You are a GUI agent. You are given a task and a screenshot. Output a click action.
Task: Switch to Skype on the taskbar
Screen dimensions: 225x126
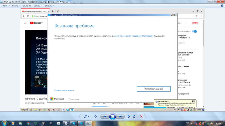click(x=74, y=123)
